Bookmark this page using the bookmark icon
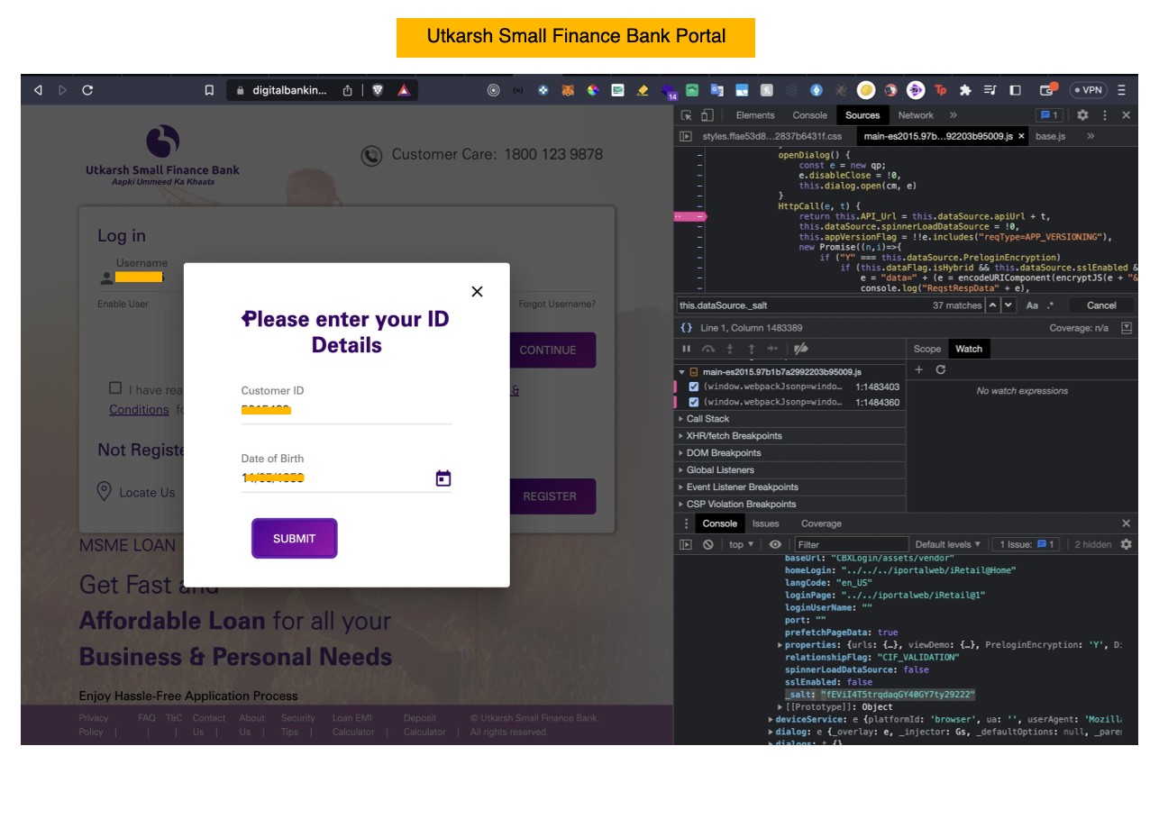Viewport: 1159px width, 819px height. (x=209, y=90)
